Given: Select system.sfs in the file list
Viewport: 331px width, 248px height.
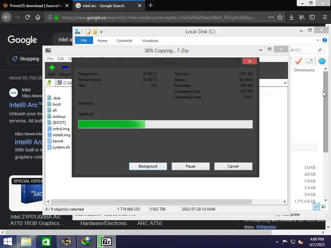Looking at the screenshot, I should click(59, 147).
